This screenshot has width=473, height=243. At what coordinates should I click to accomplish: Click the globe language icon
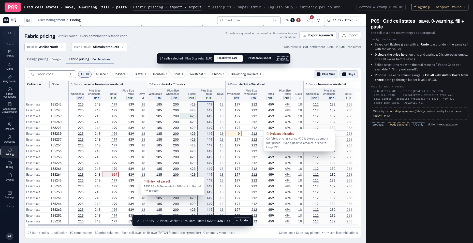318,20
